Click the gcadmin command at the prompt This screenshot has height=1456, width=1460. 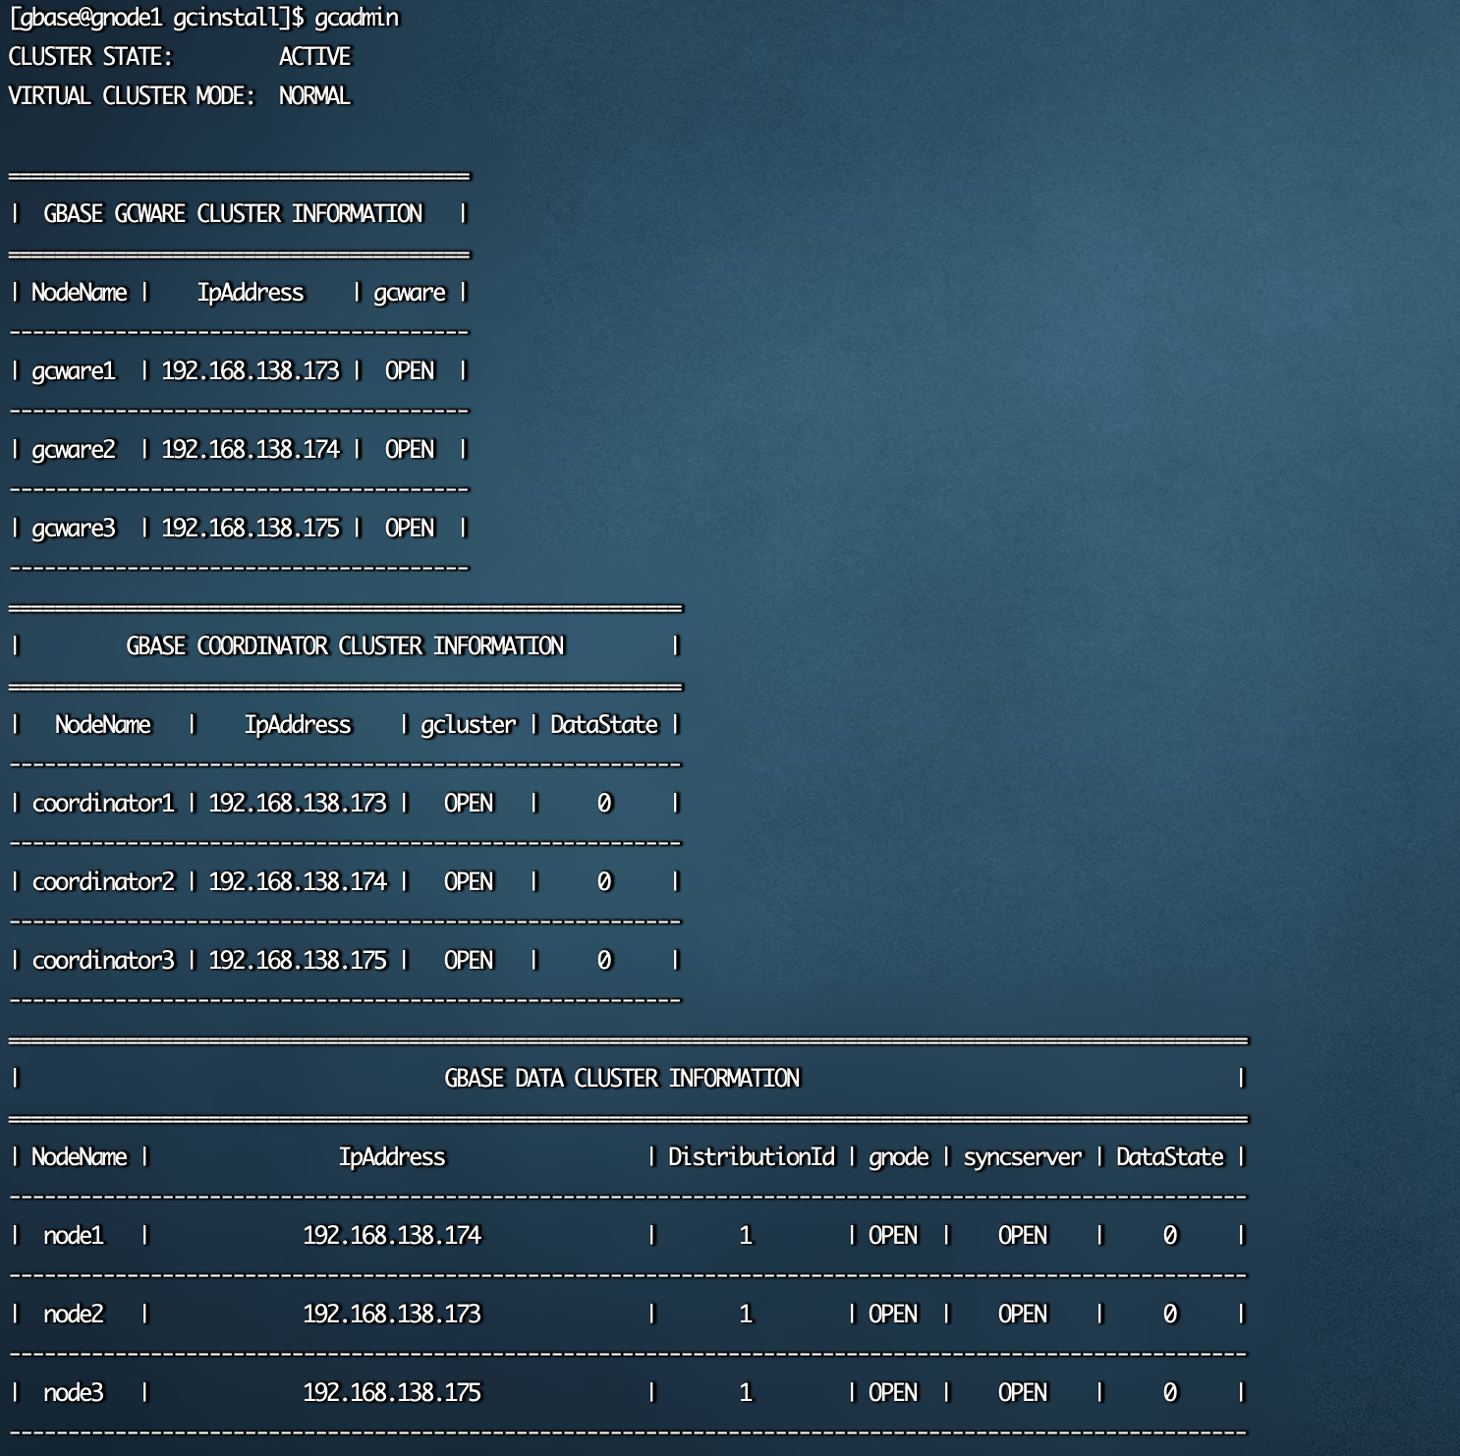tap(358, 18)
